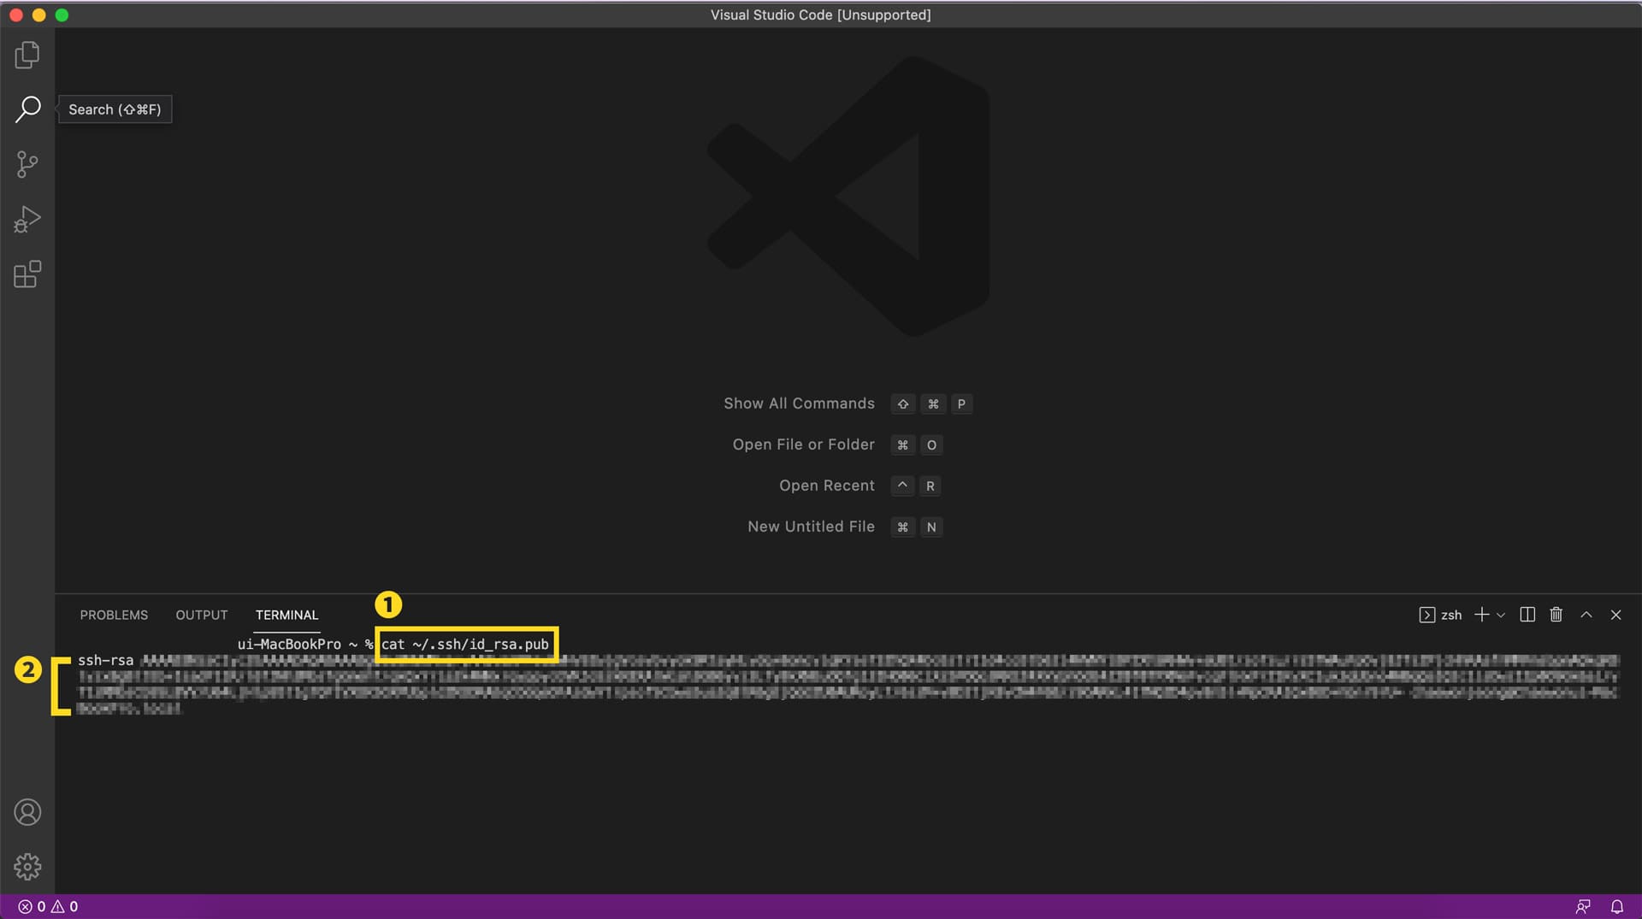The image size is (1642, 919).
Task: Open the Accounts icon in activity bar
Action: tap(27, 812)
